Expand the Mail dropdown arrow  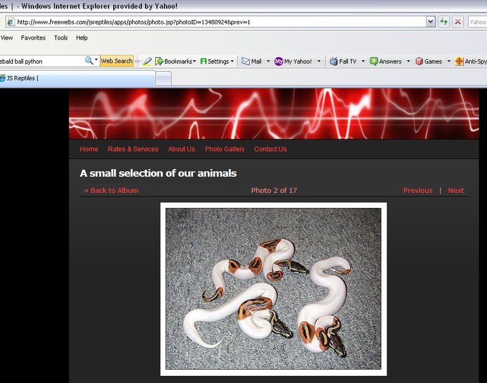[x=268, y=61]
